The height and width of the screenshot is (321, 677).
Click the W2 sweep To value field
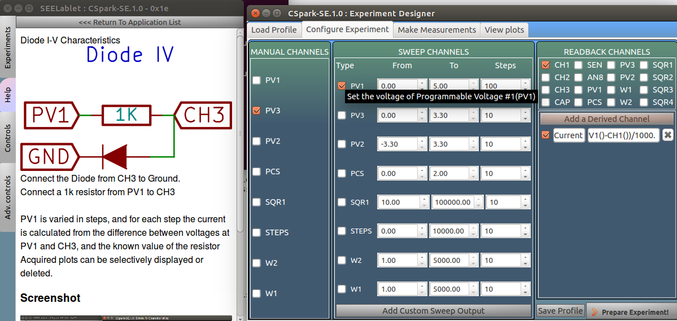point(449,260)
